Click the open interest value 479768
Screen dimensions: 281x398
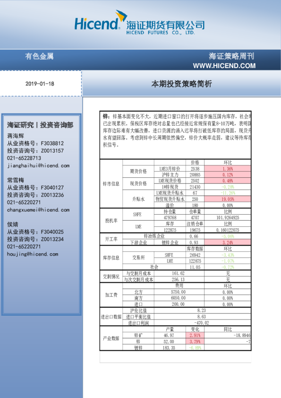[x=170, y=218]
